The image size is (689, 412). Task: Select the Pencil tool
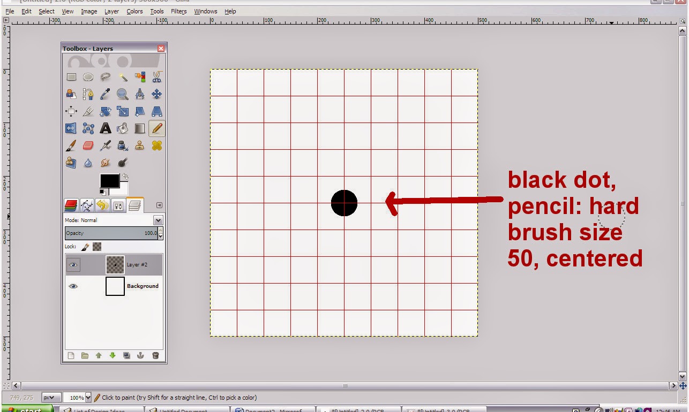tap(157, 128)
